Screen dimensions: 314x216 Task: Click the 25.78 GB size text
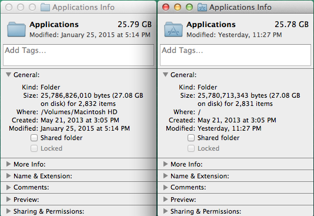click(x=292, y=25)
